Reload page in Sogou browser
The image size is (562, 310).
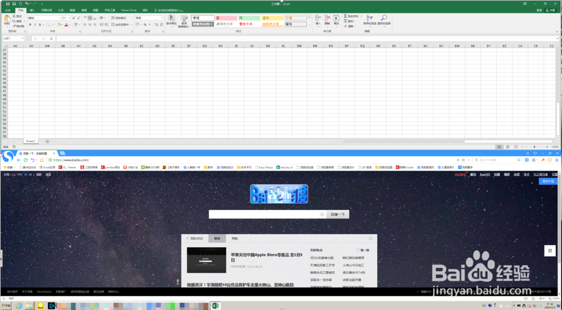pos(25,160)
